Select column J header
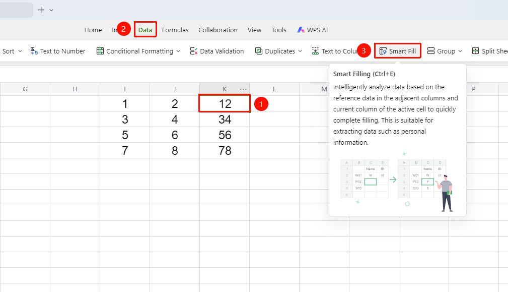 click(175, 89)
